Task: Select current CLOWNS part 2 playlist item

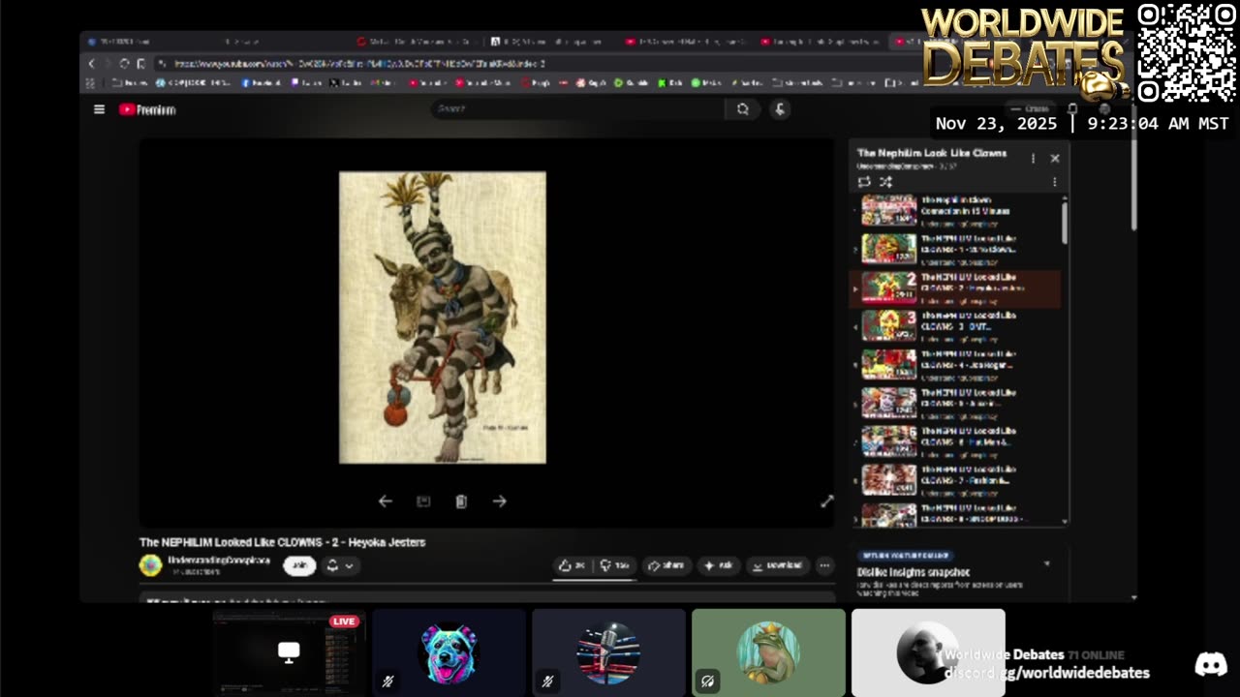Action: tap(956, 288)
